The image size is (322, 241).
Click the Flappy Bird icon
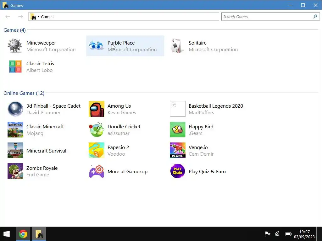click(178, 130)
